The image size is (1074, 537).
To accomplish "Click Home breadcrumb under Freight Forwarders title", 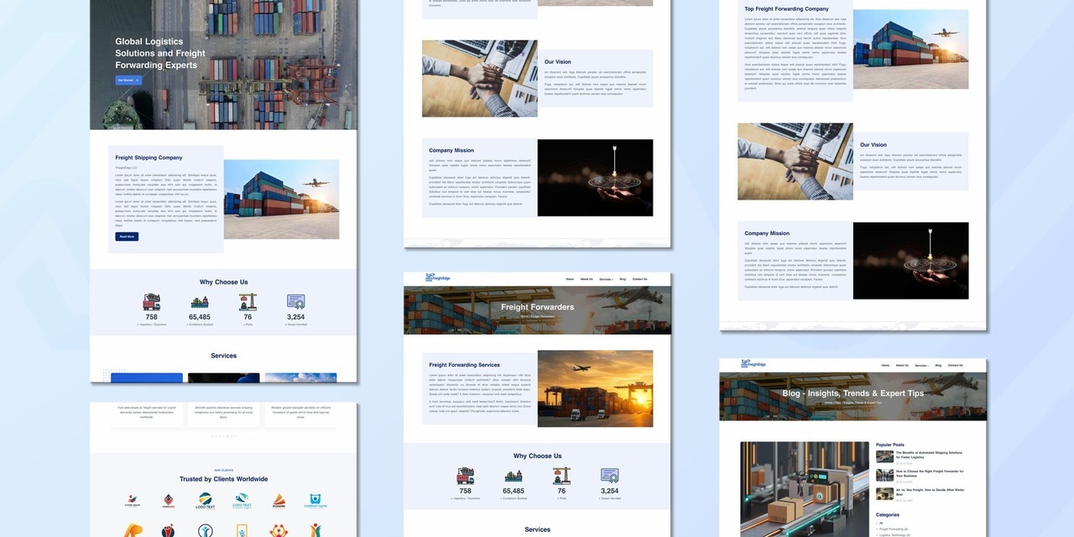I will pos(524,316).
